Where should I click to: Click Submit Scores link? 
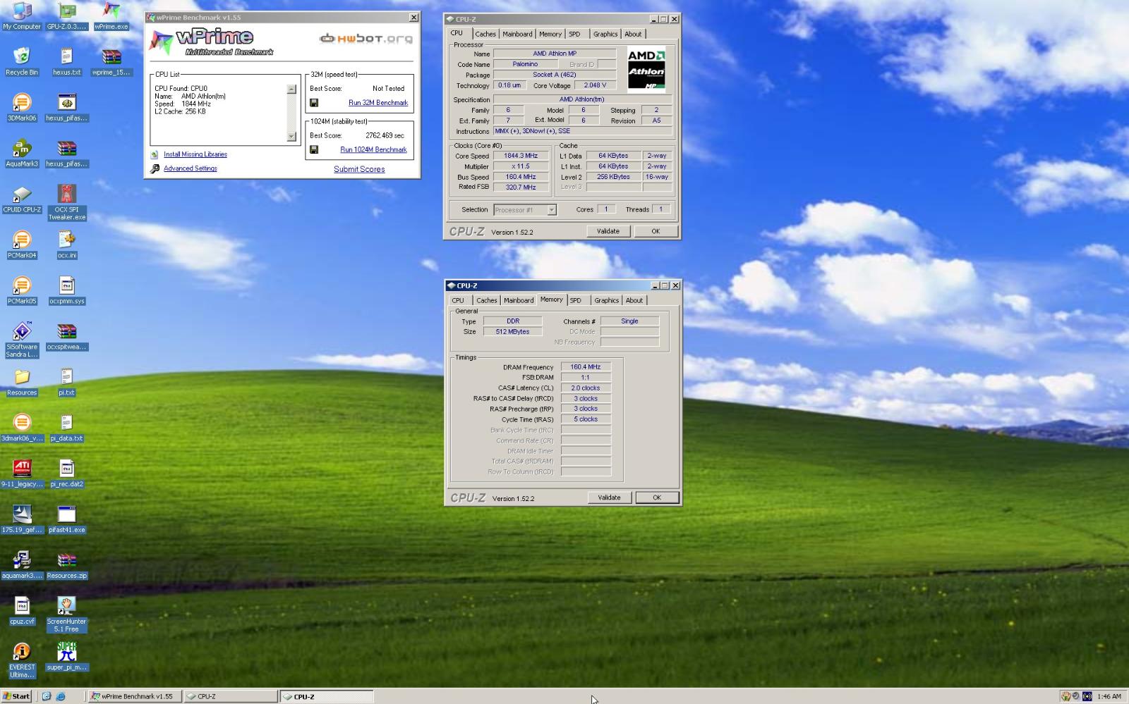pos(359,169)
